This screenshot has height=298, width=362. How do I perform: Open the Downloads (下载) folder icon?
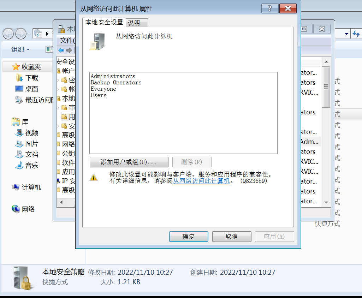20,78
